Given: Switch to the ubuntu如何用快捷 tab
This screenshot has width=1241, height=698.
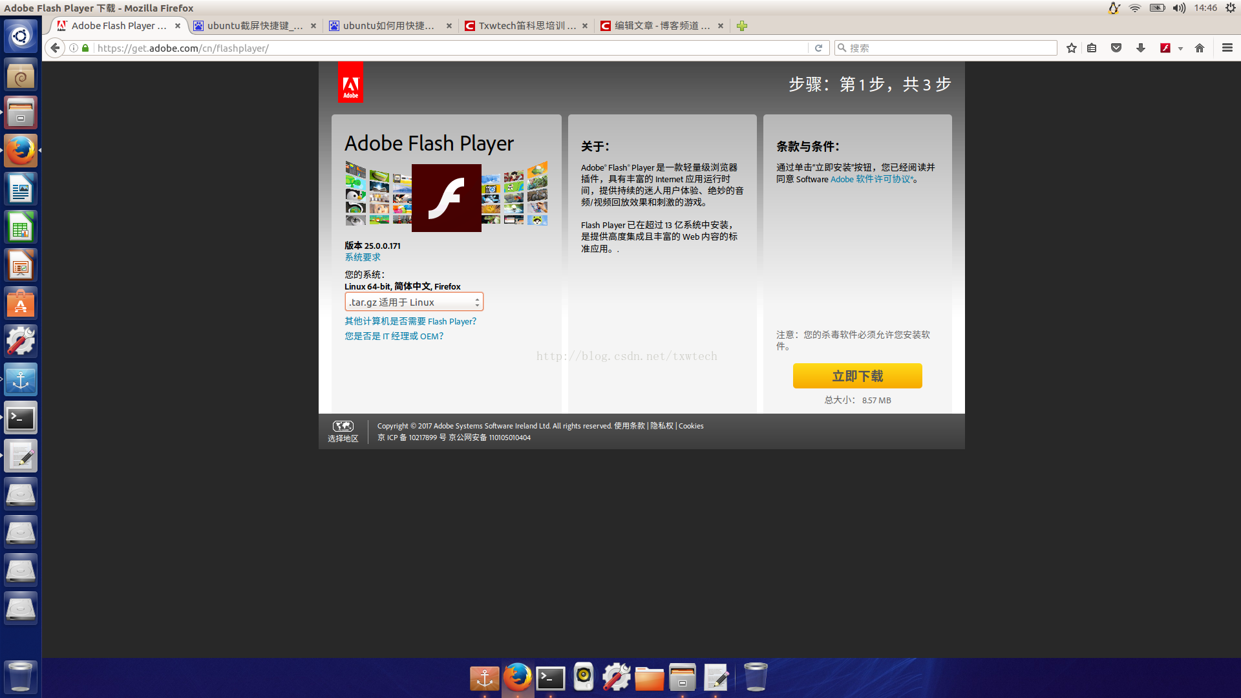Looking at the screenshot, I should pos(388,26).
